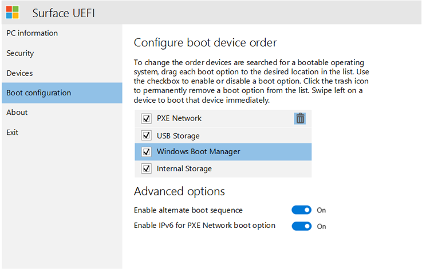Disable IPv6 for PXE Network toggle
The width and height of the screenshot is (422, 269).
[301, 226]
